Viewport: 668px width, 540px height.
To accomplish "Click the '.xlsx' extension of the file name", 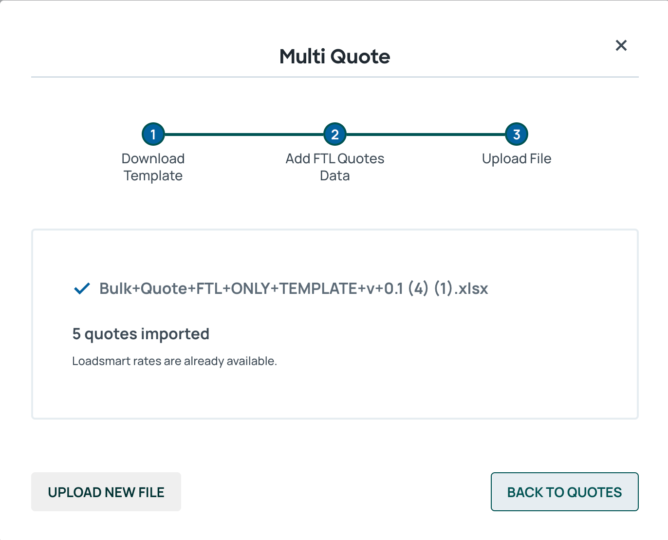I will pyautogui.click(x=471, y=289).
